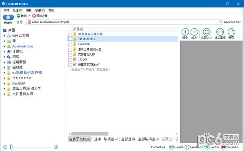Click the red 添加收藏 heart icon
Image resolution: width=244 pixels, height=152 pixels.
tap(34, 16)
